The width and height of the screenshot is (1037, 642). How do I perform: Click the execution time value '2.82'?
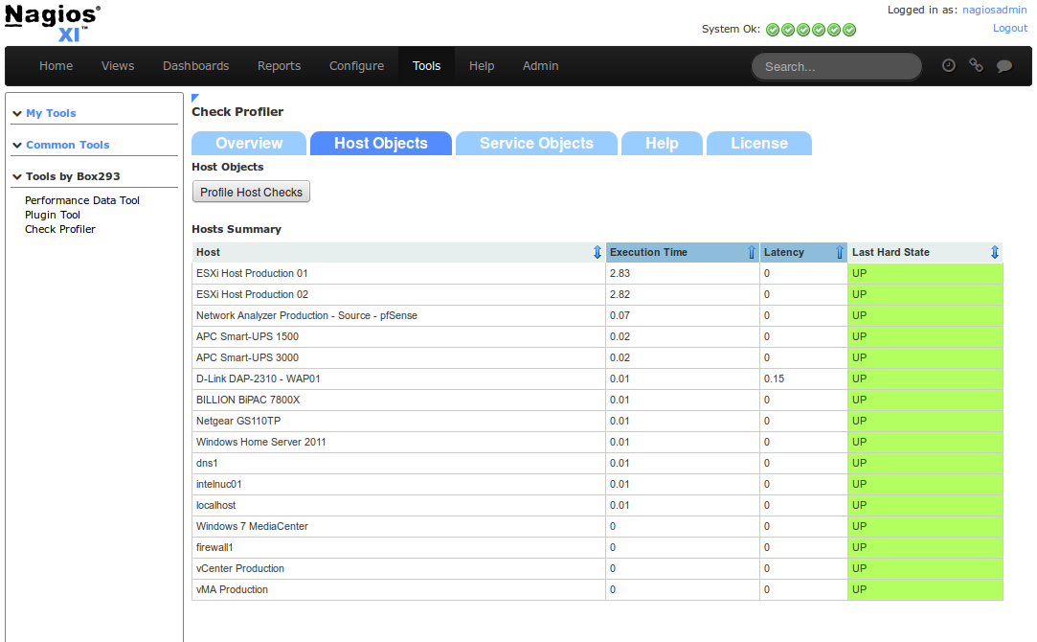point(620,294)
